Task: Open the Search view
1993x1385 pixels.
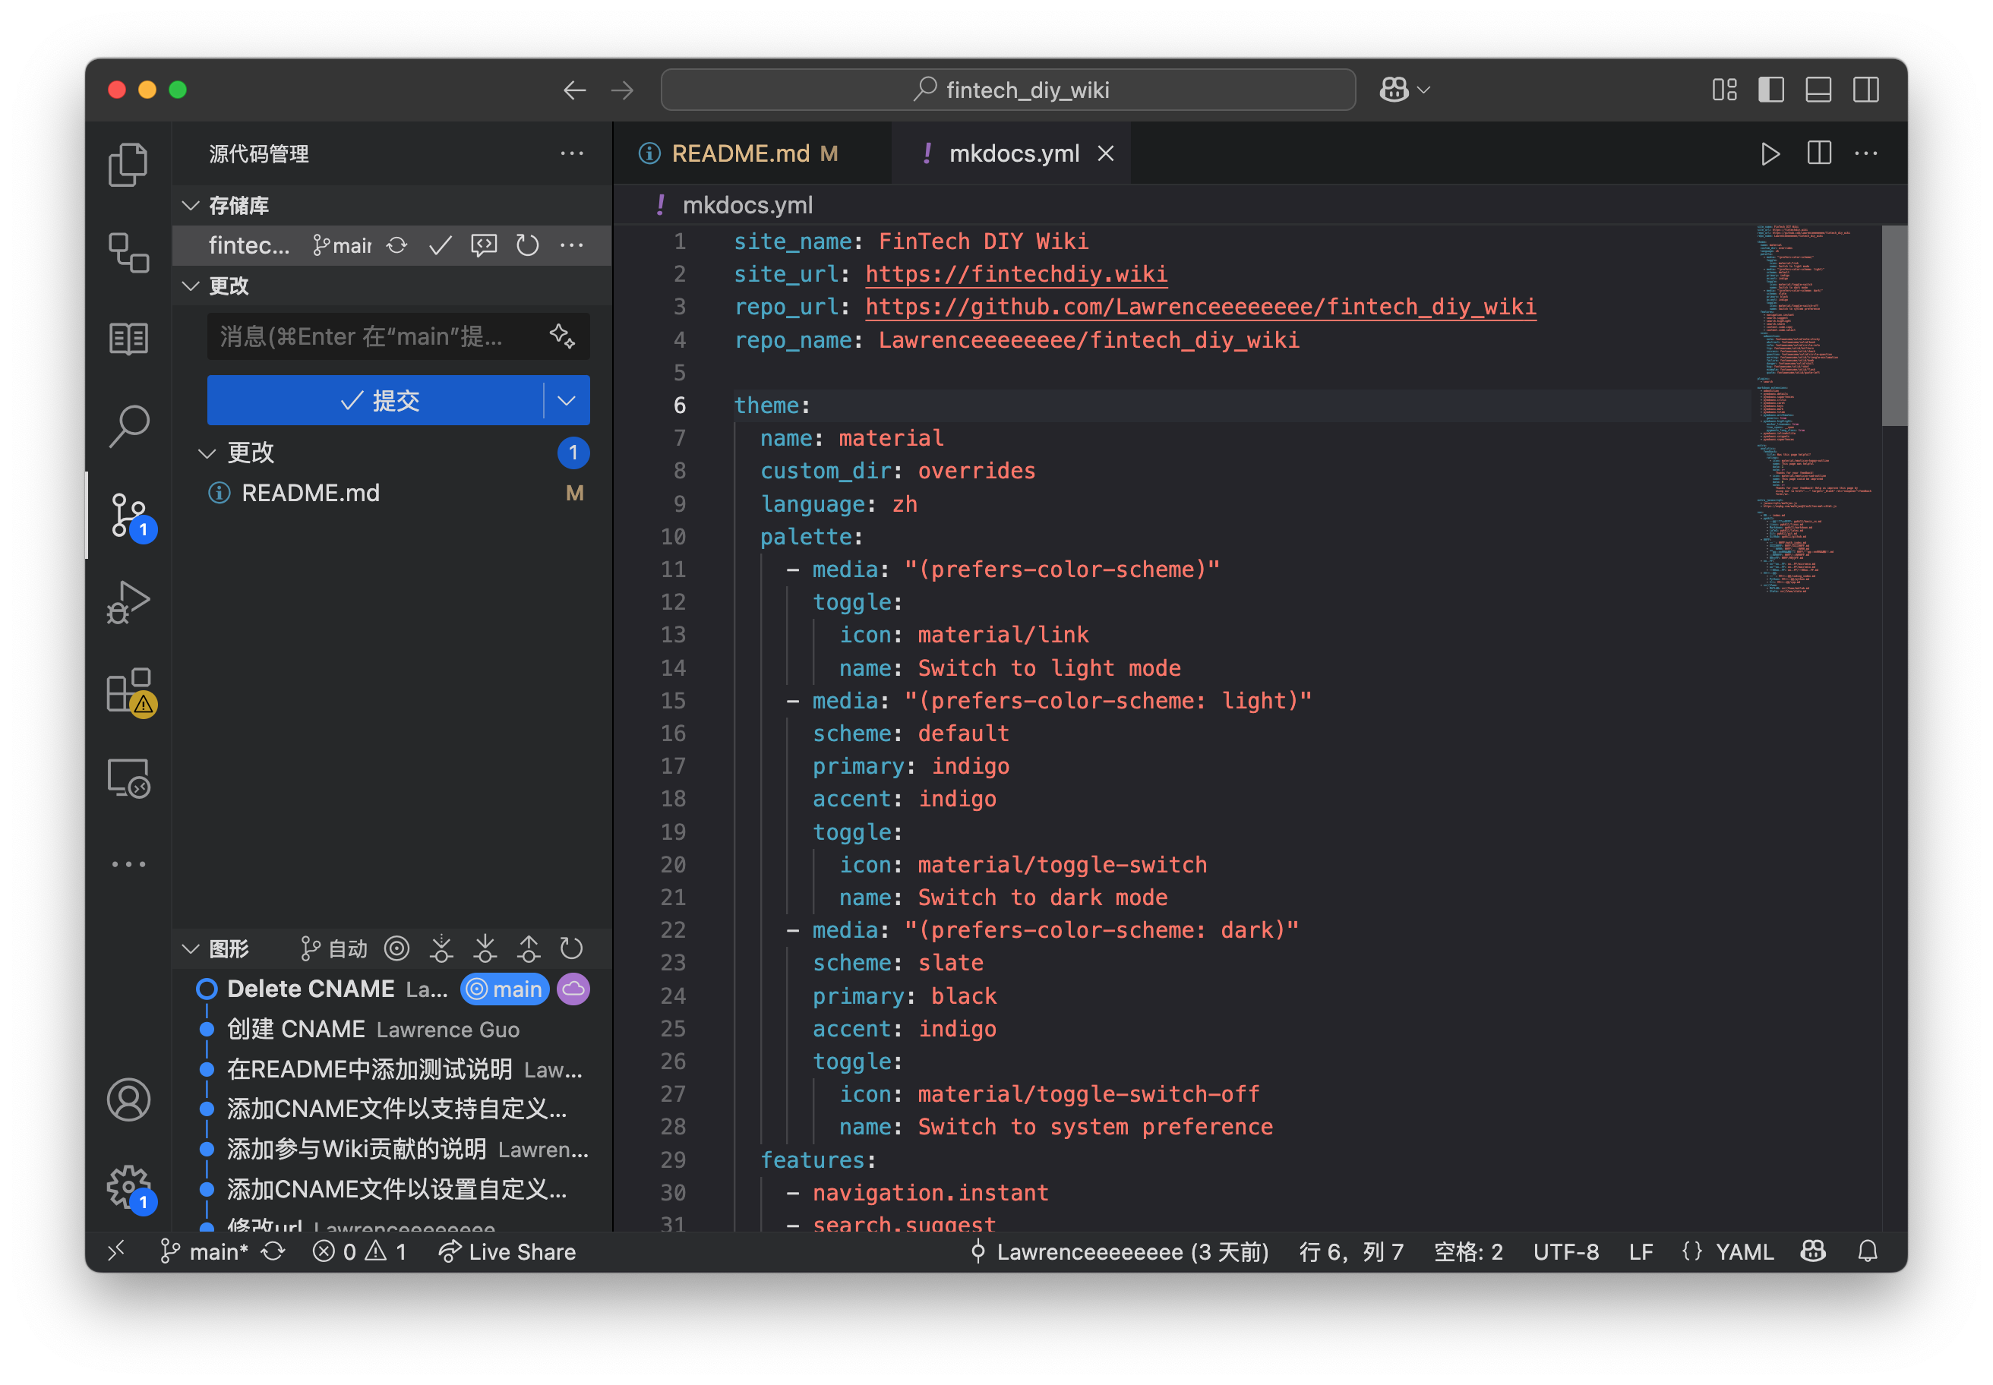Action: click(x=128, y=426)
